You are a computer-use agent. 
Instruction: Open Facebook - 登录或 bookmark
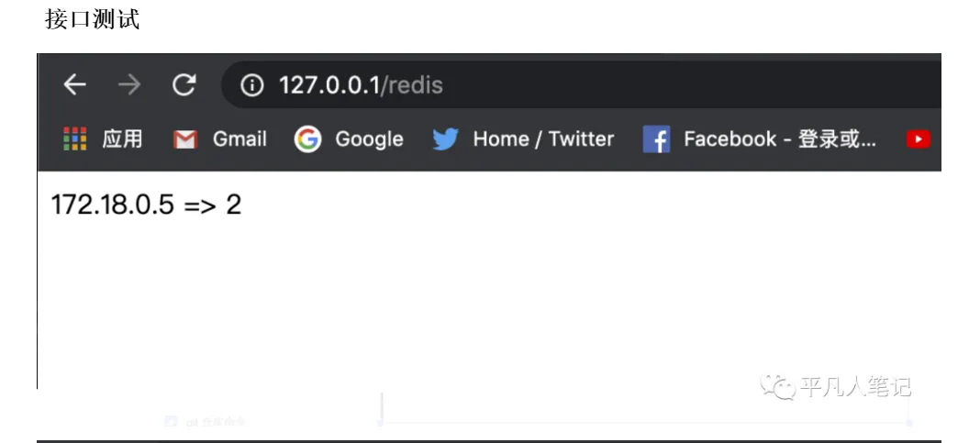(x=779, y=139)
